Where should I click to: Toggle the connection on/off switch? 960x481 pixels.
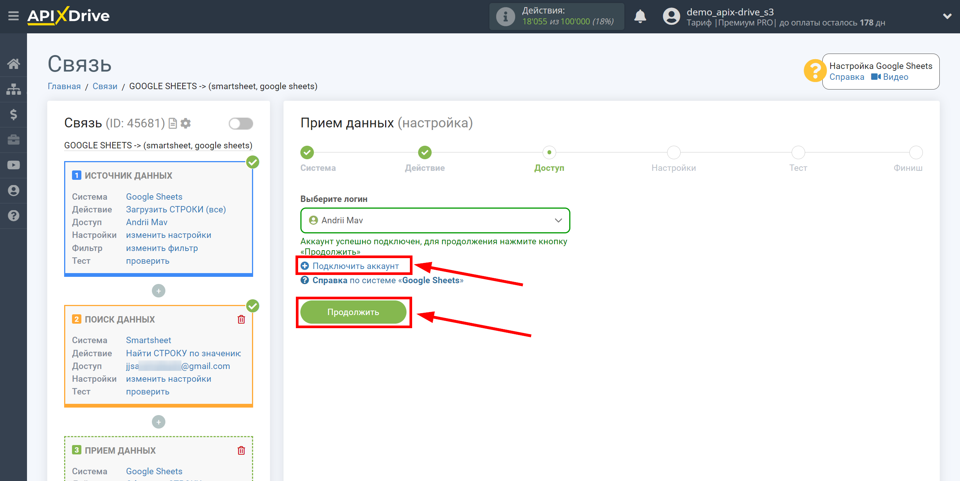(x=241, y=124)
